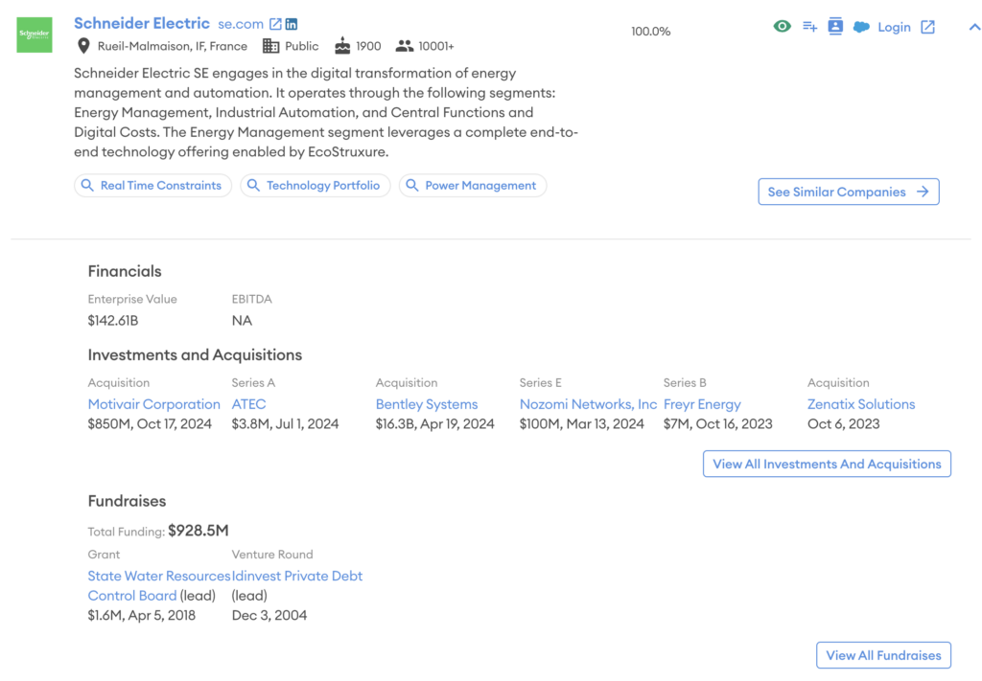This screenshot has height=681, width=982.
Task: Open the LinkedIn profile icon
Action: [292, 24]
